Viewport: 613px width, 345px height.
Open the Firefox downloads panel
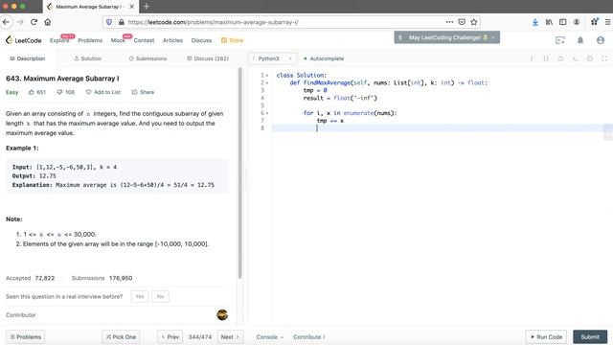click(534, 22)
